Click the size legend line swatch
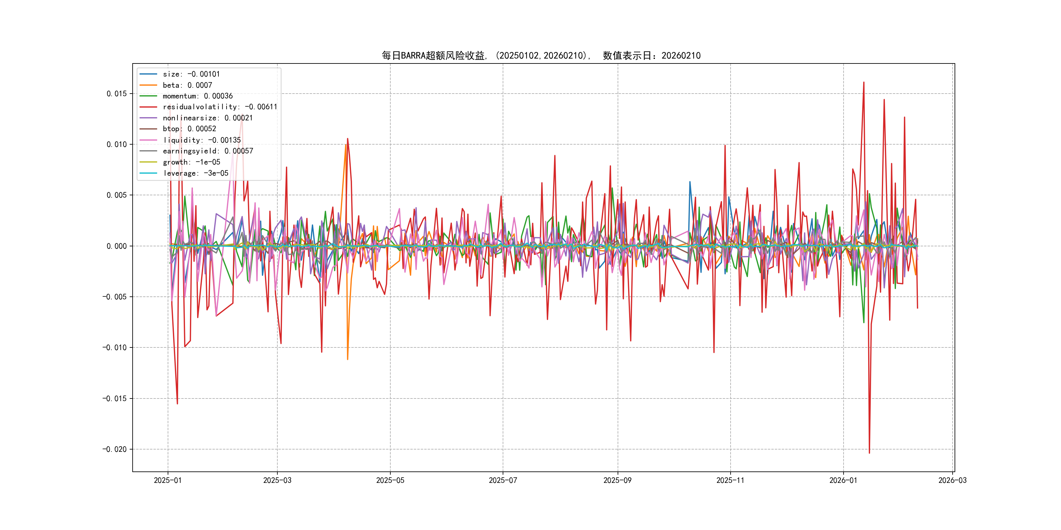This screenshot has height=530, width=1061. point(148,74)
